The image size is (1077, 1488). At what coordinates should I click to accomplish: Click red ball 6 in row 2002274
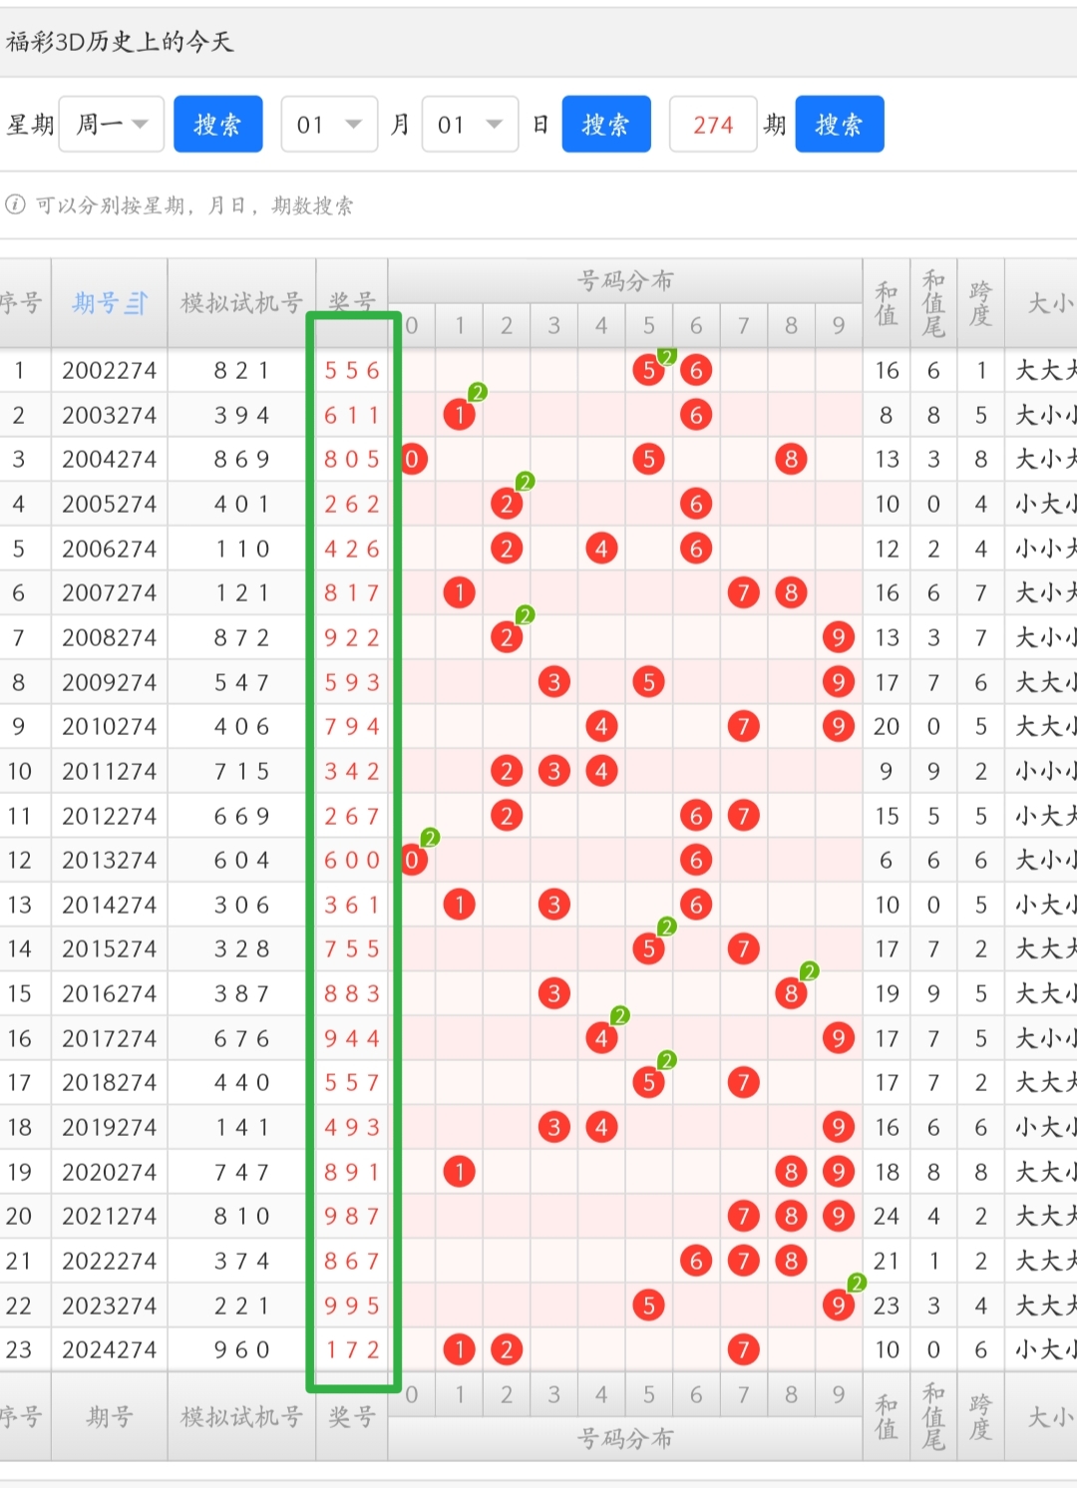696,370
